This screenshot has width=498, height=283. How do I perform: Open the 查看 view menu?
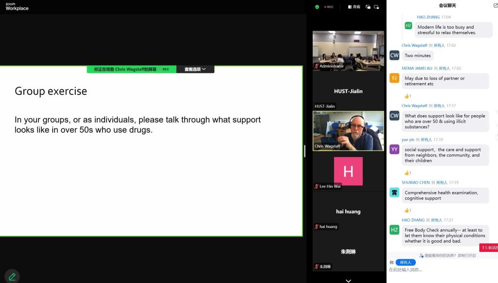pos(354,7)
